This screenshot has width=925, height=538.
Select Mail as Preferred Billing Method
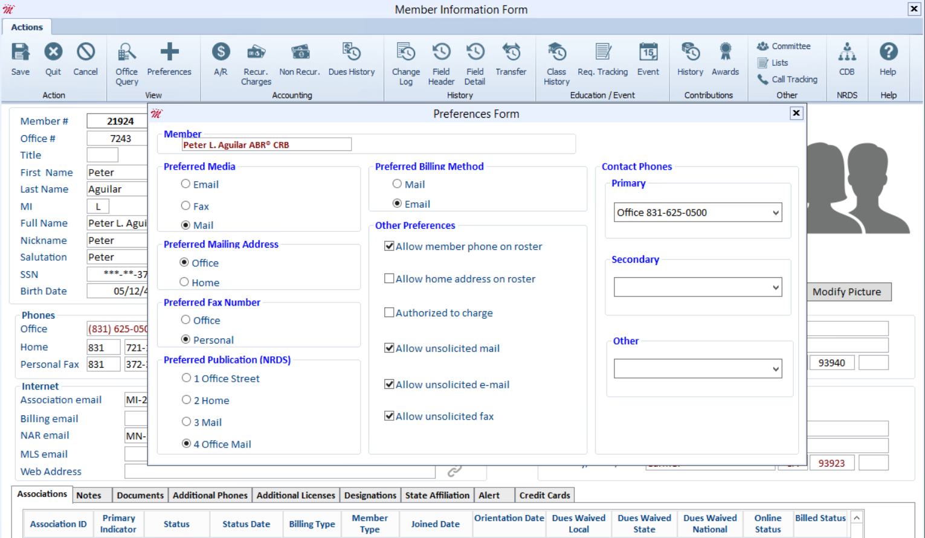(397, 184)
